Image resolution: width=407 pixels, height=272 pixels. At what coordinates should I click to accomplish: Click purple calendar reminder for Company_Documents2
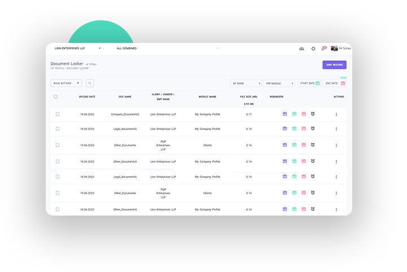click(285, 114)
